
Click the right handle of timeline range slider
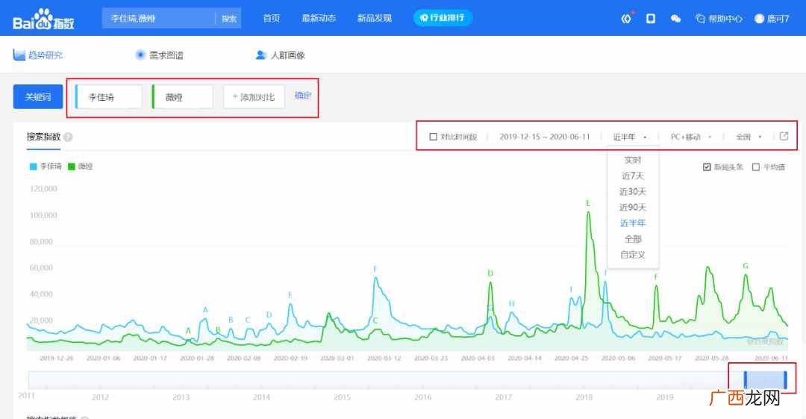[x=785, y=380]
